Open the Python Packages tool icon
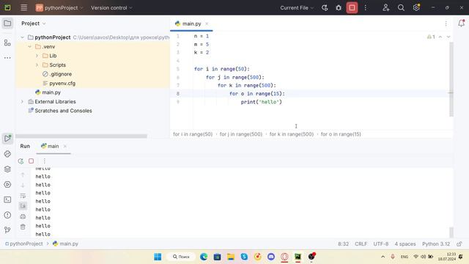 tap(7, 154)
